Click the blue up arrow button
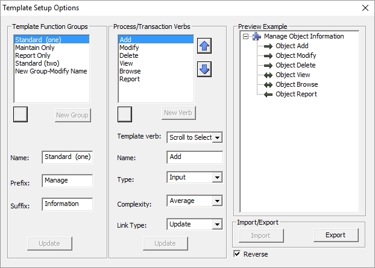The width and height of the screenshot is (375, 268). coord(204,47)
